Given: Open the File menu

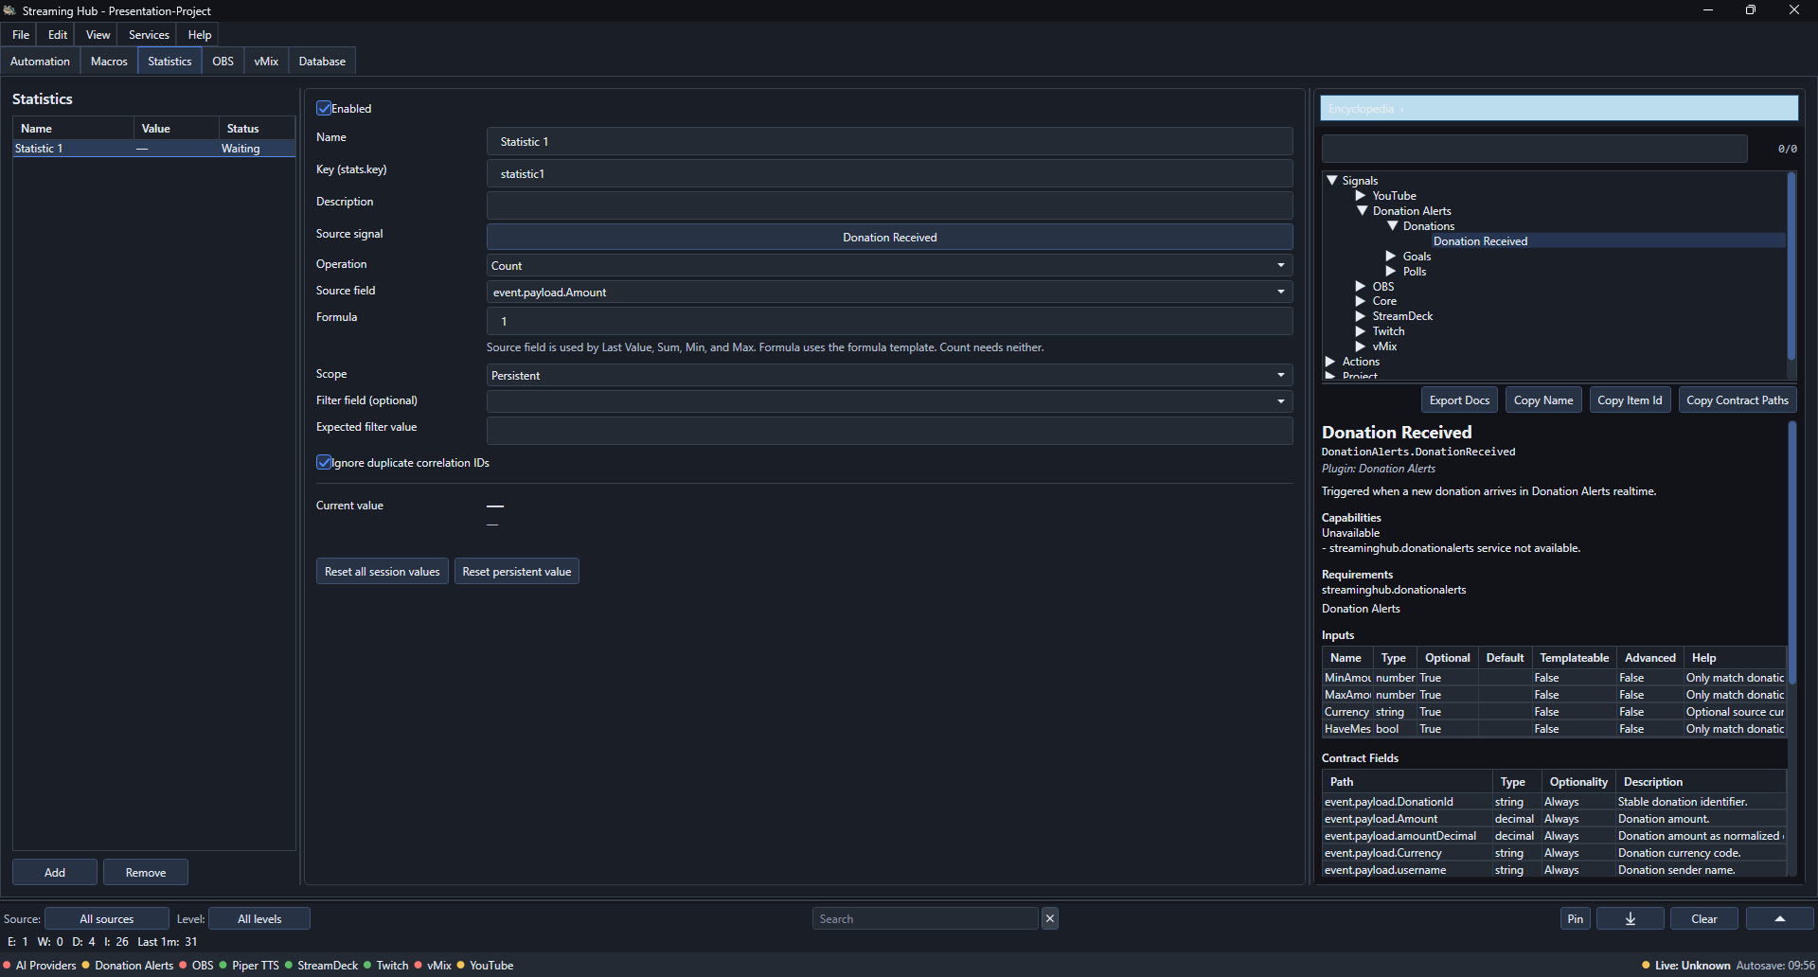Looking at the screenshot, I should coord(21,34).
